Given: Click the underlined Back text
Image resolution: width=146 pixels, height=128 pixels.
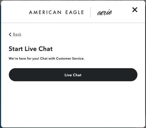Looking at the screenshot, I should click(17, 34).
